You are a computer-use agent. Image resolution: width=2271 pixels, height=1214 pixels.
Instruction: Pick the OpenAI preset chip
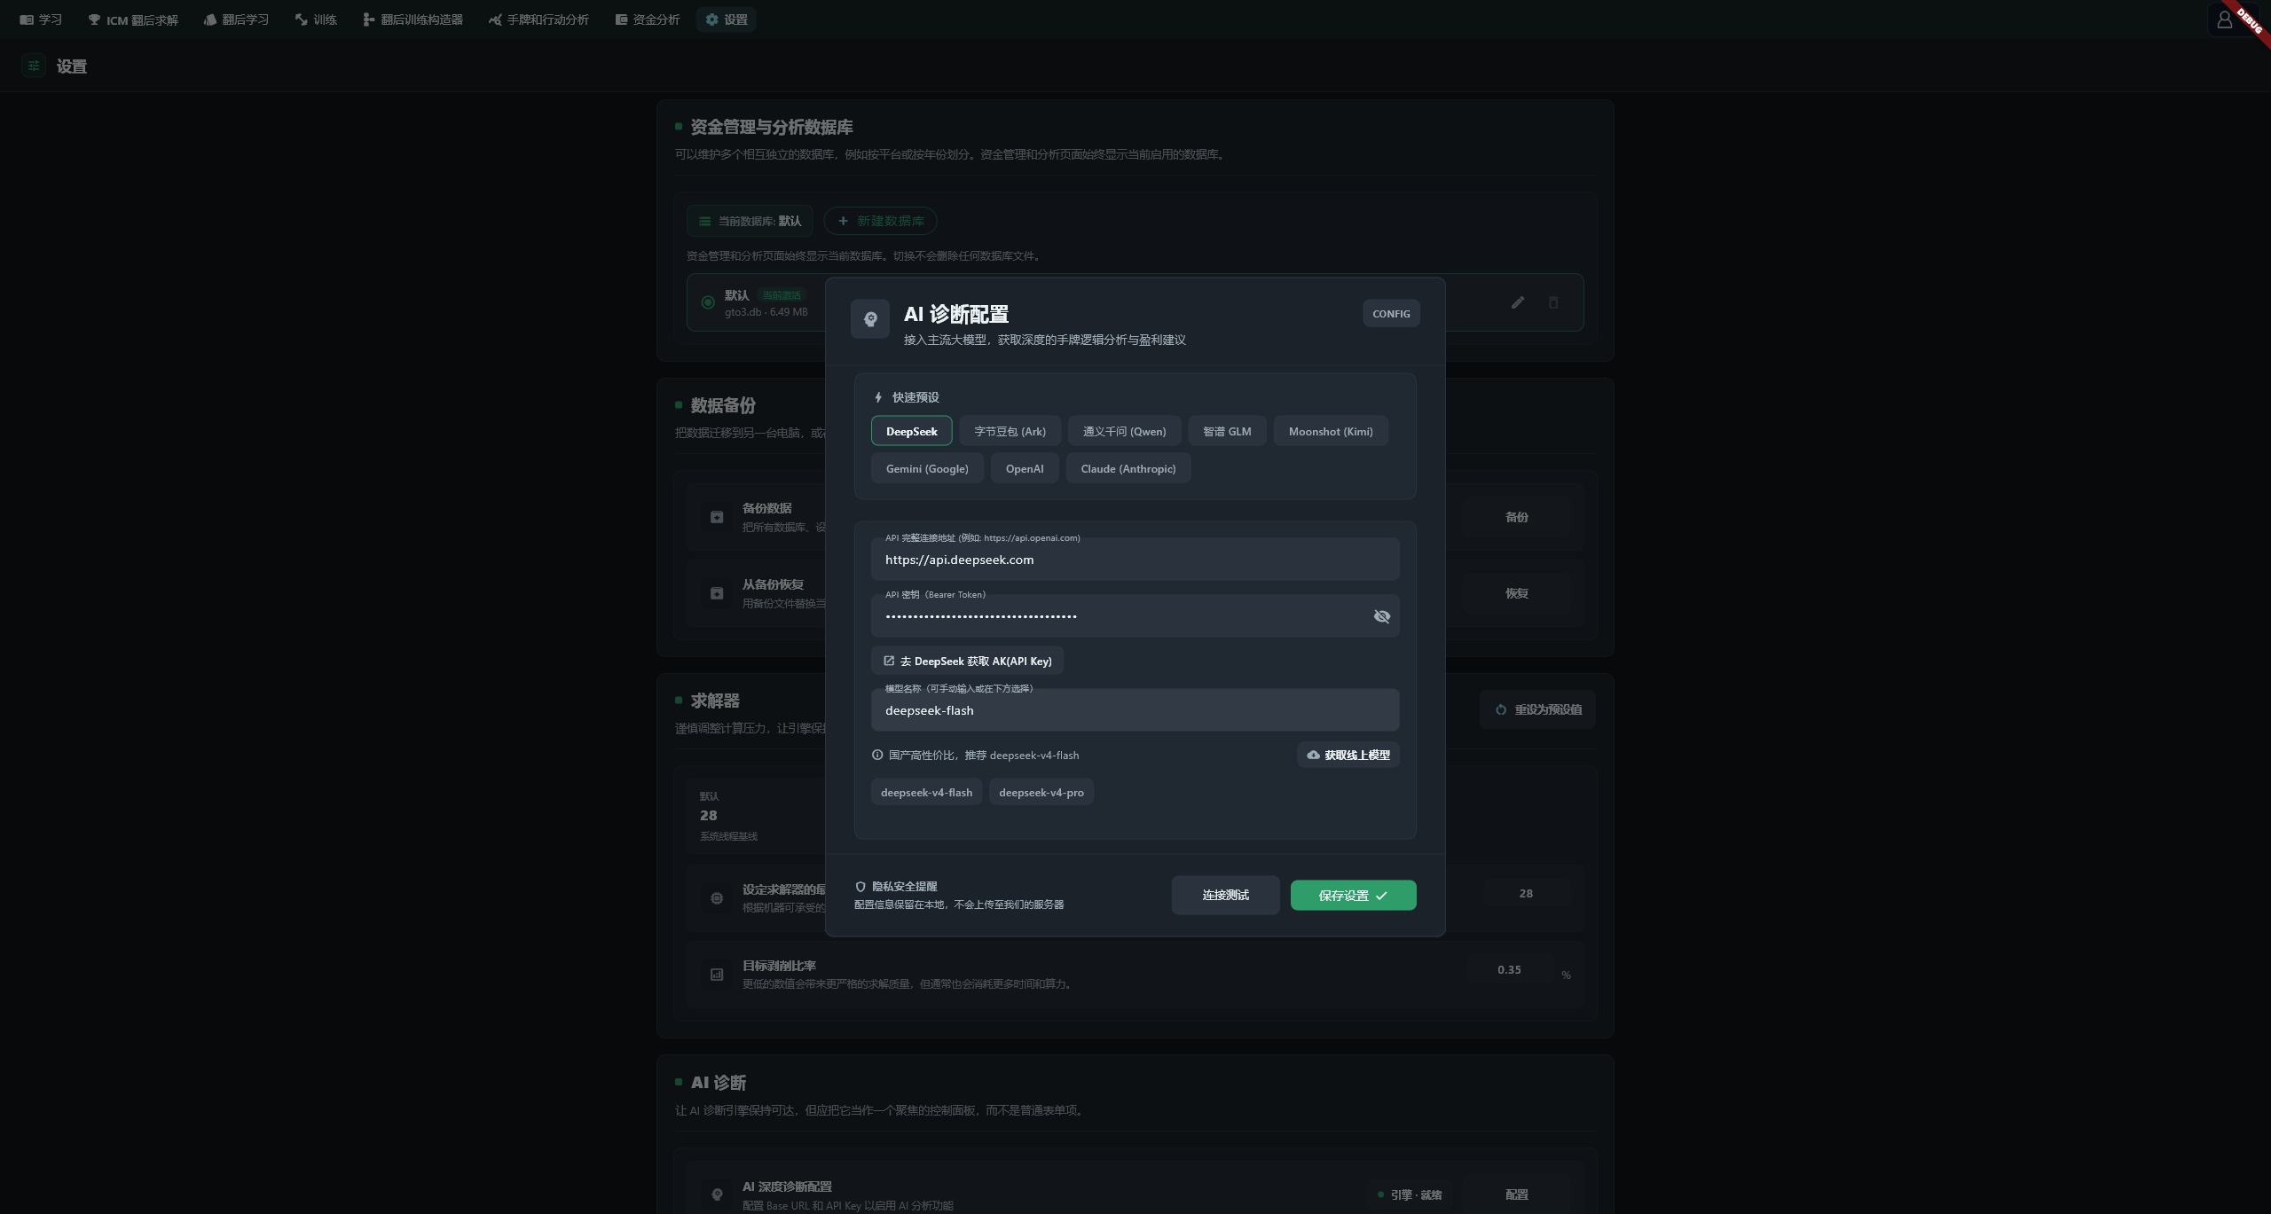pyautogui.click(x=1025, y=468)
